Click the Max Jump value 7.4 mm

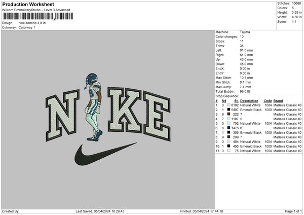[245, 87]
